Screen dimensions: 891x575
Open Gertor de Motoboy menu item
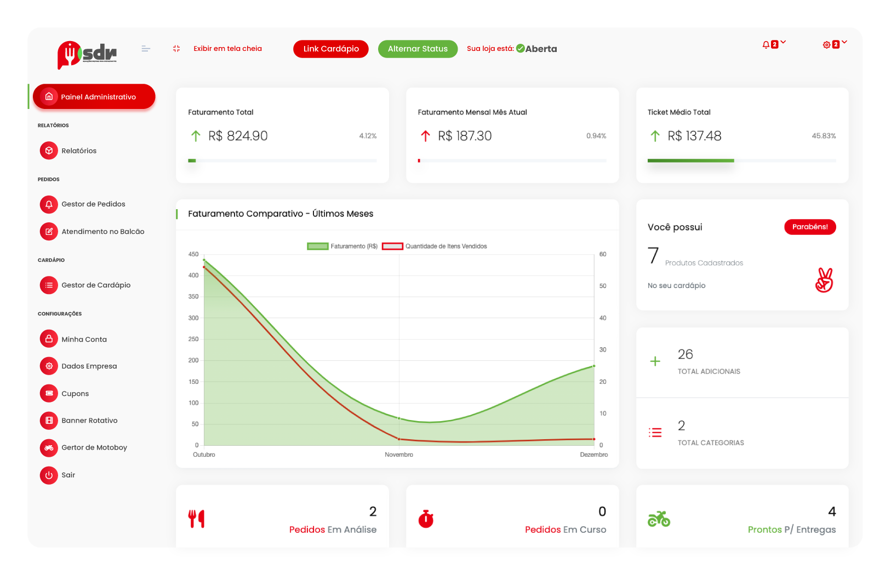(84, 448)
